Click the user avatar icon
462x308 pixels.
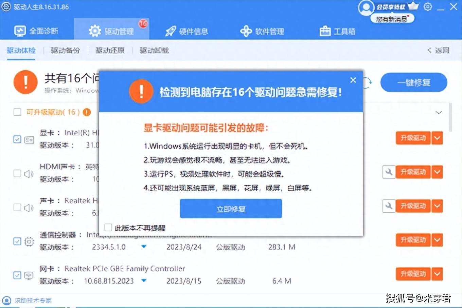[x=366, y=7]
